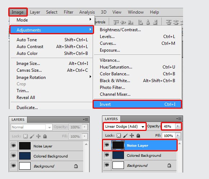
Task: Click Background layer padlock in Normal-mode Layers panel
Action: tap(76, 166)
